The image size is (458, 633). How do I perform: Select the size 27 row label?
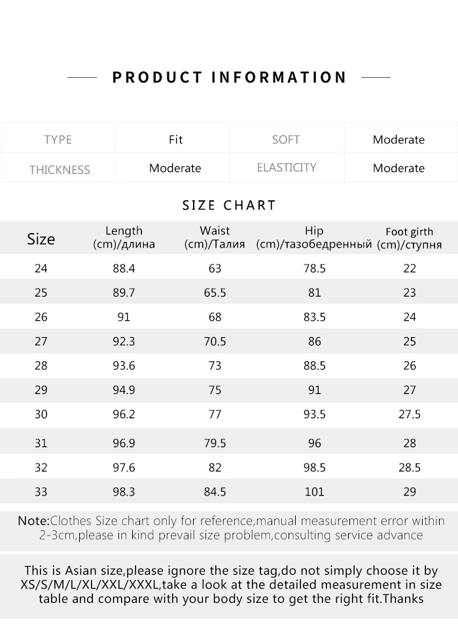[x=41, y=341]
